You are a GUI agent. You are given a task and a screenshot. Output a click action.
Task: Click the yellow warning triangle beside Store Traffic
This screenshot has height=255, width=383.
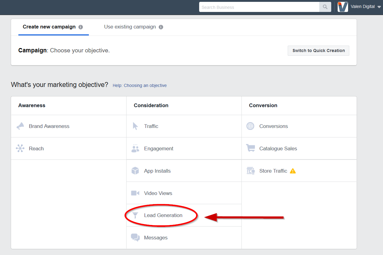coord(293,171)
